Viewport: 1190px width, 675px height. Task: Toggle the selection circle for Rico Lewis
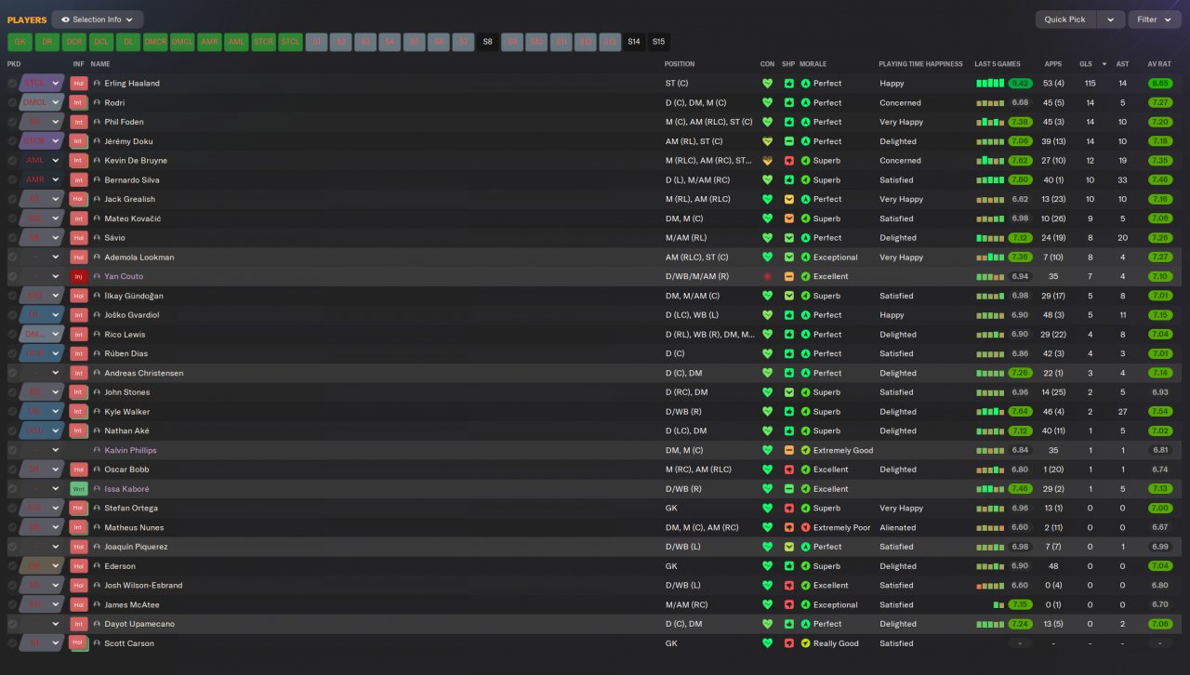point(12,335)
